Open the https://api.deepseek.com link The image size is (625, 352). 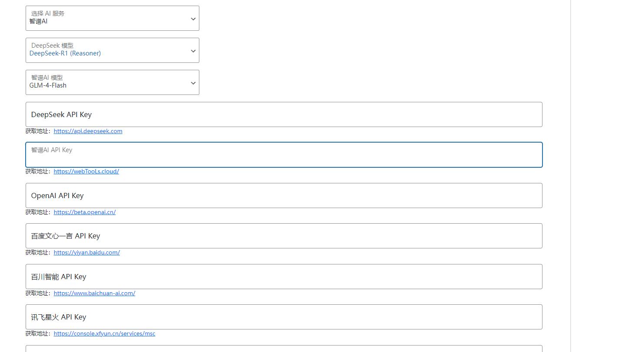click(x=88, y=131)
